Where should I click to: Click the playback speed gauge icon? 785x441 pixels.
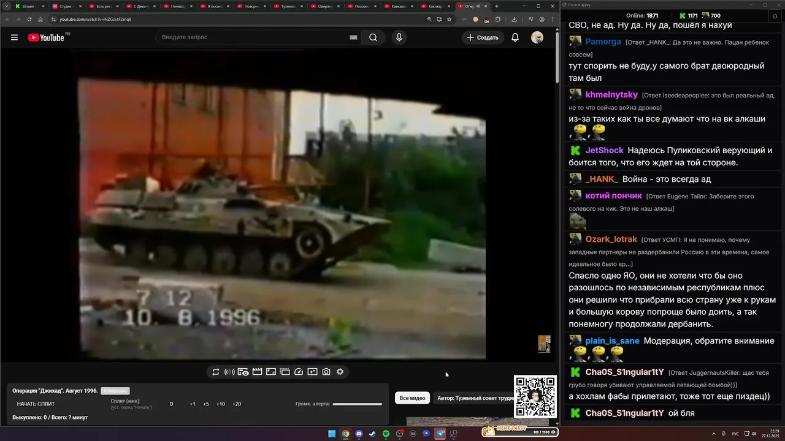[299, 372]
